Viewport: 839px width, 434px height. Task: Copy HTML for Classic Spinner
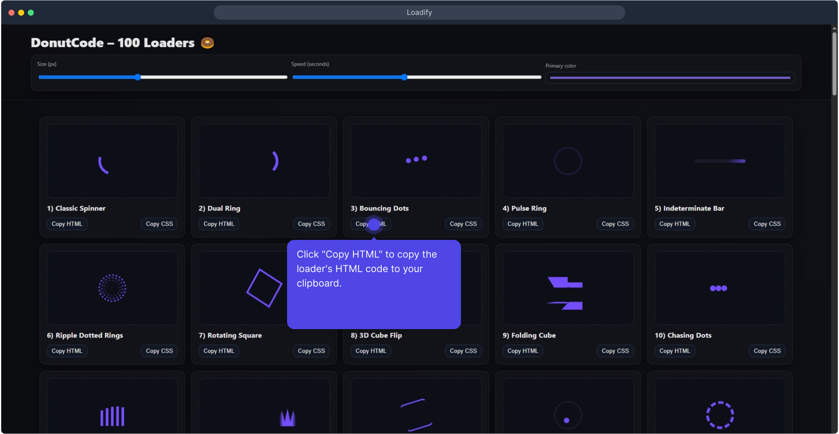(67, 224)
